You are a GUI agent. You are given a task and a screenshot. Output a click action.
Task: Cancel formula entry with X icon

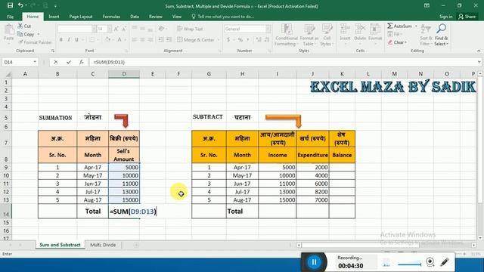(x=55, y=62)
